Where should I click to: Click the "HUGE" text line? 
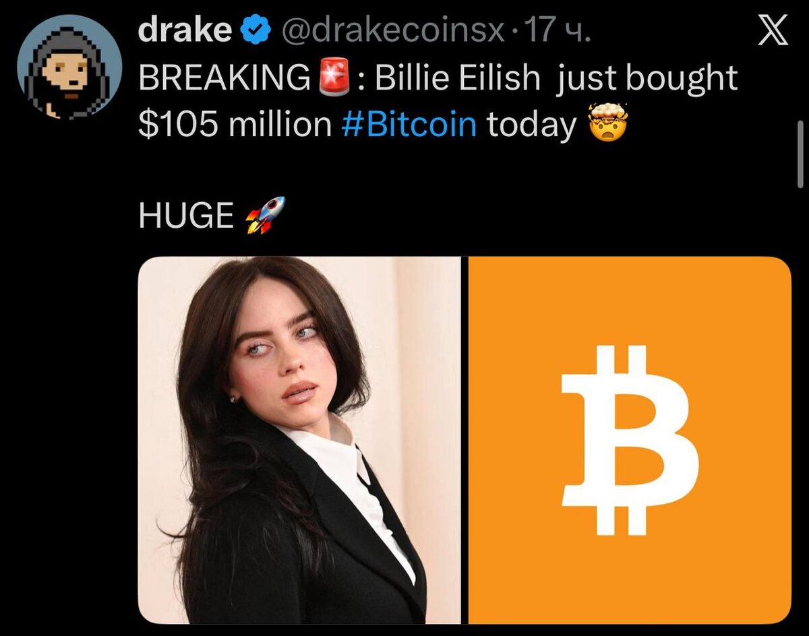coord(185,216)
